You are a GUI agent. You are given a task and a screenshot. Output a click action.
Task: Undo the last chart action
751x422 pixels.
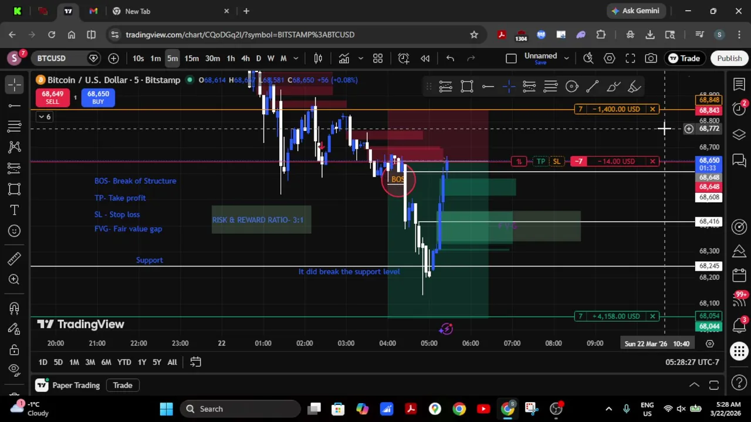coord(450,58)
